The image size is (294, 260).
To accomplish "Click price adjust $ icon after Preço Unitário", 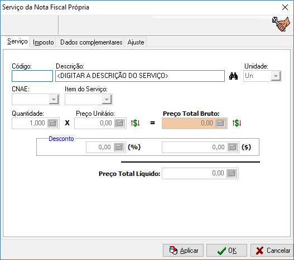I will point(135,123).
